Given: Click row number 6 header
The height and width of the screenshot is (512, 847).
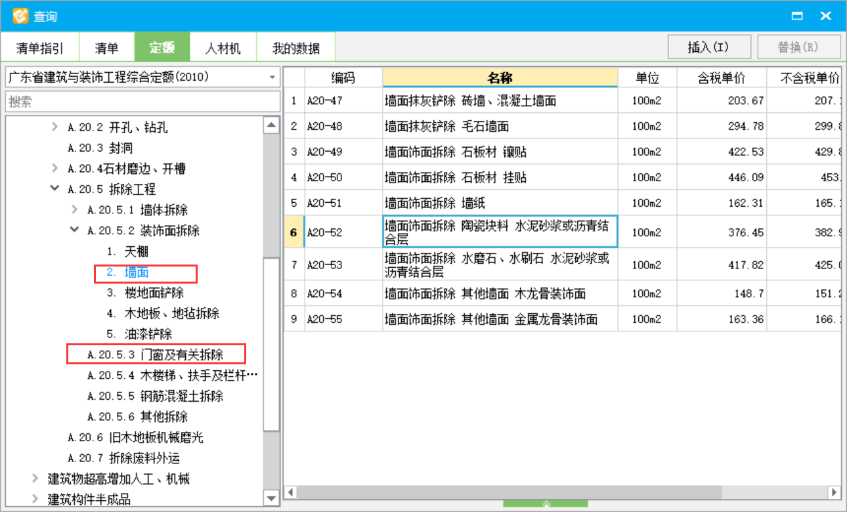Looking at the screenshot, I should pyautogui.click(x=293, y=232).
